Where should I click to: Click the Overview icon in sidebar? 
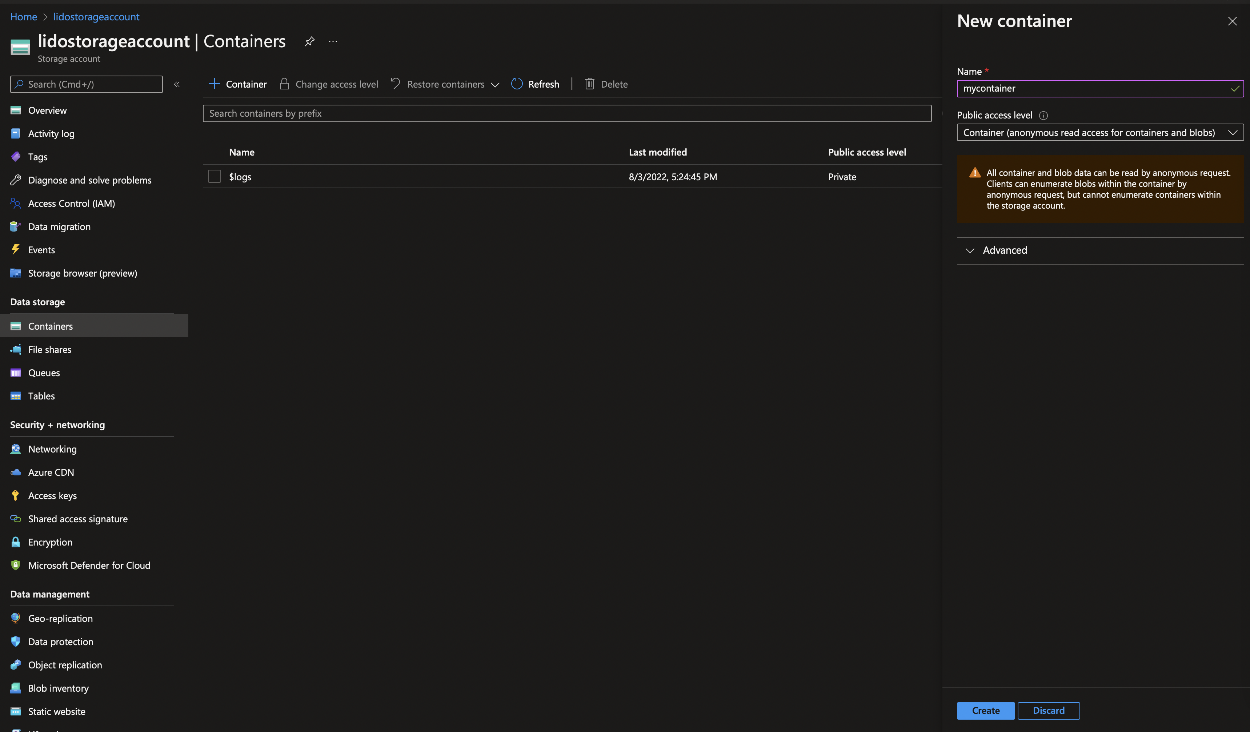click(x=15, y=110)
